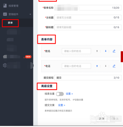Open the 设置 link next to 提交文案

[62, 105]
